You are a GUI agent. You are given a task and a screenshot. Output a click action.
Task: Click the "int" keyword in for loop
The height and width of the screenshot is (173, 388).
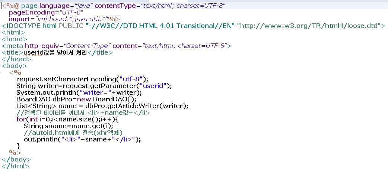pyautogui.click(x=34, y=120)
